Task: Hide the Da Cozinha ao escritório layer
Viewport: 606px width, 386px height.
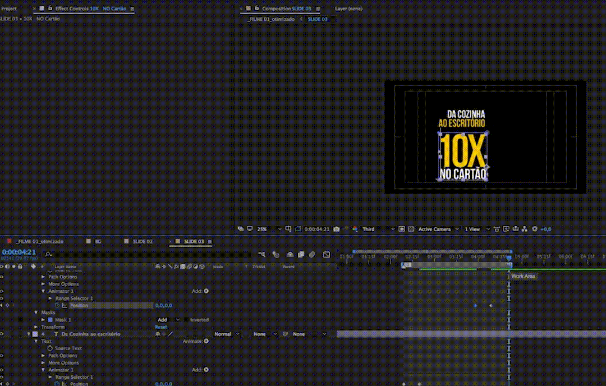Action: pyautogui.click(x=2, y=334)
